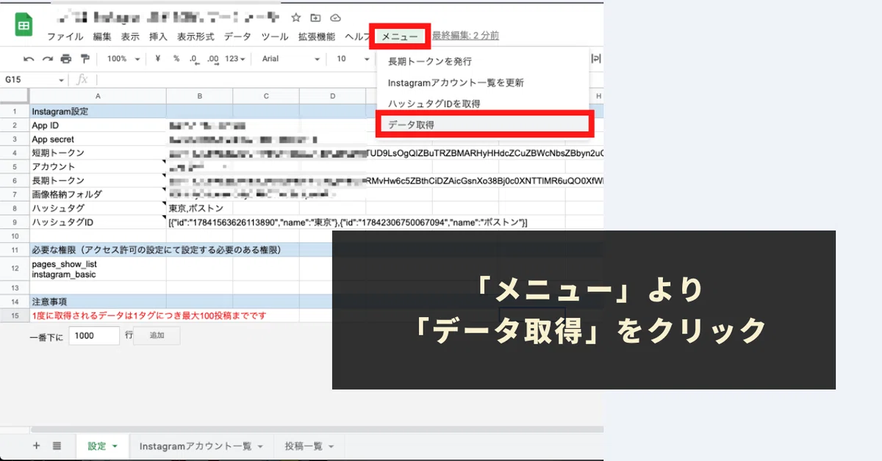Click the 追加 add rows button
Image resolution: width=882 pixels, height=461 pixels.
157,335
